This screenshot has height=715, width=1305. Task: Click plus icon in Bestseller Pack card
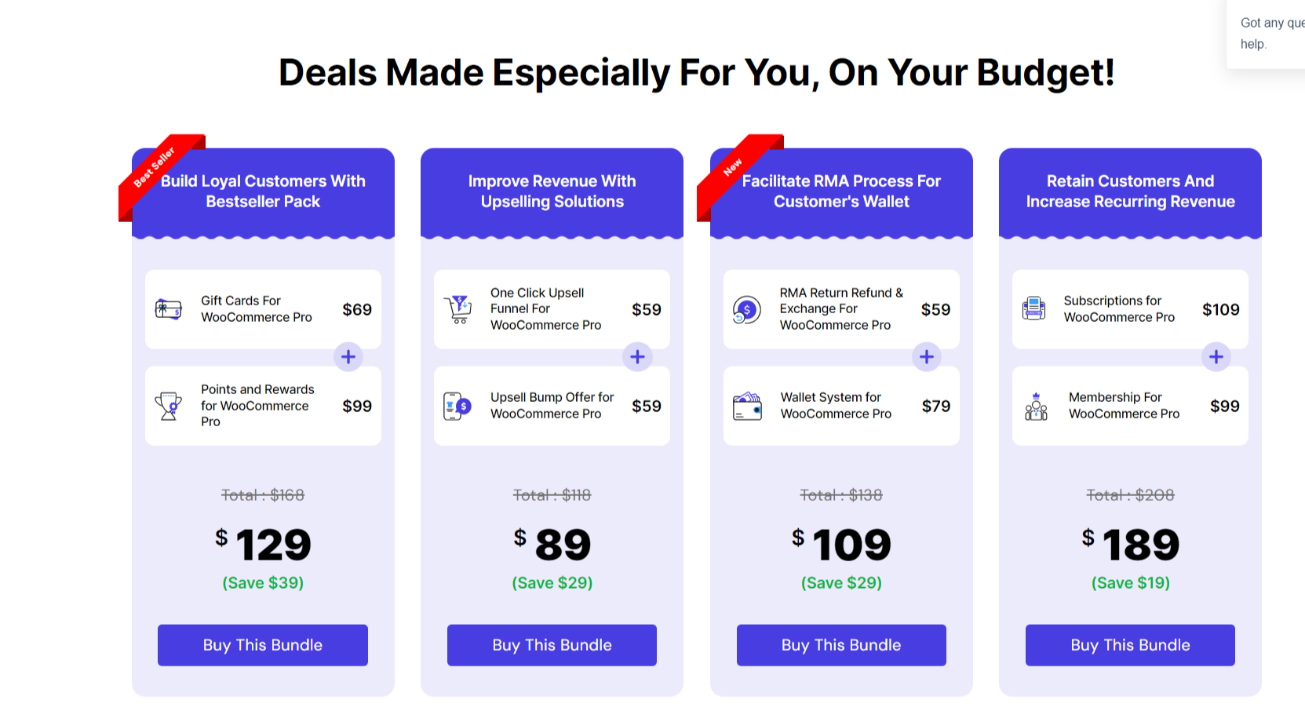(x=348, y=357)
